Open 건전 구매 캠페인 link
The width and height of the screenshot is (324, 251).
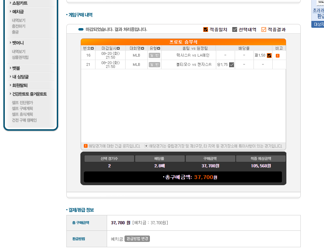click(x=24, y=120)
